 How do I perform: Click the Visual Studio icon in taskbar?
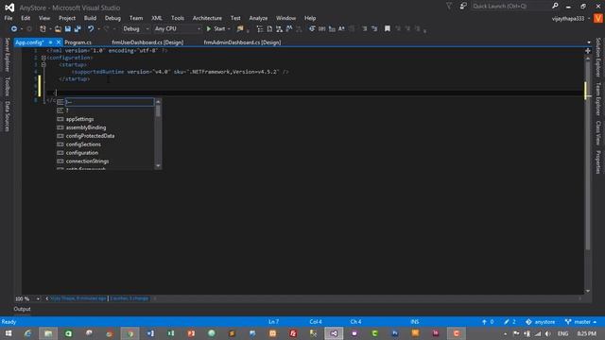coord(334,333)
